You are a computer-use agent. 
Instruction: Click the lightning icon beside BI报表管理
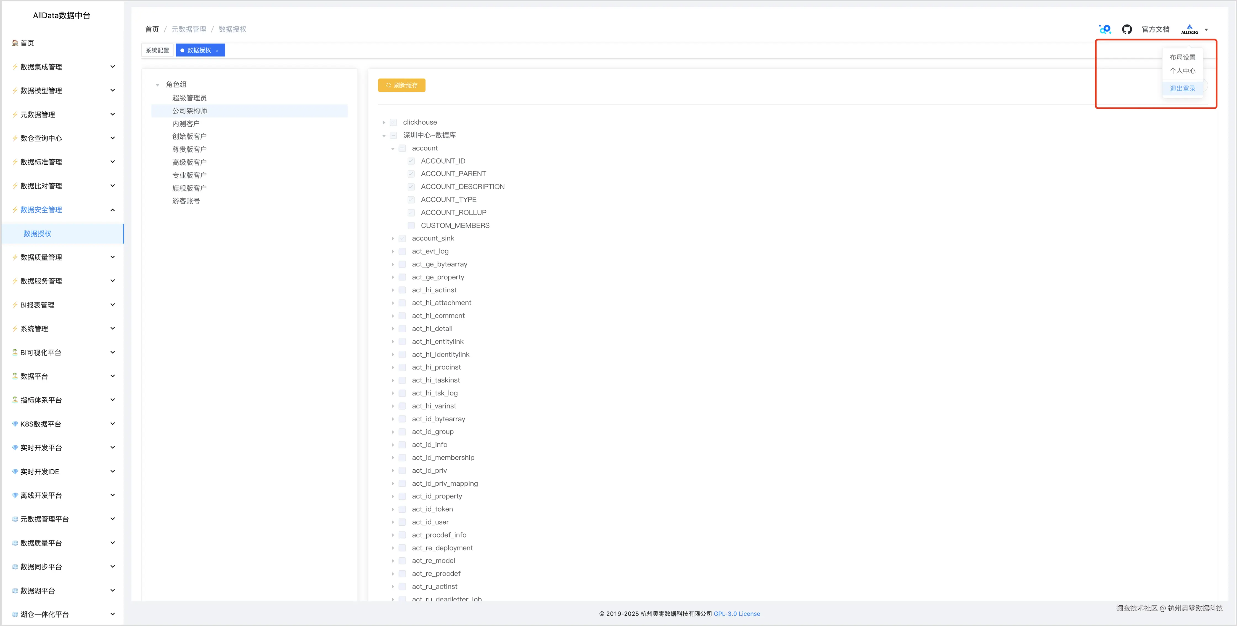point(15,305)
